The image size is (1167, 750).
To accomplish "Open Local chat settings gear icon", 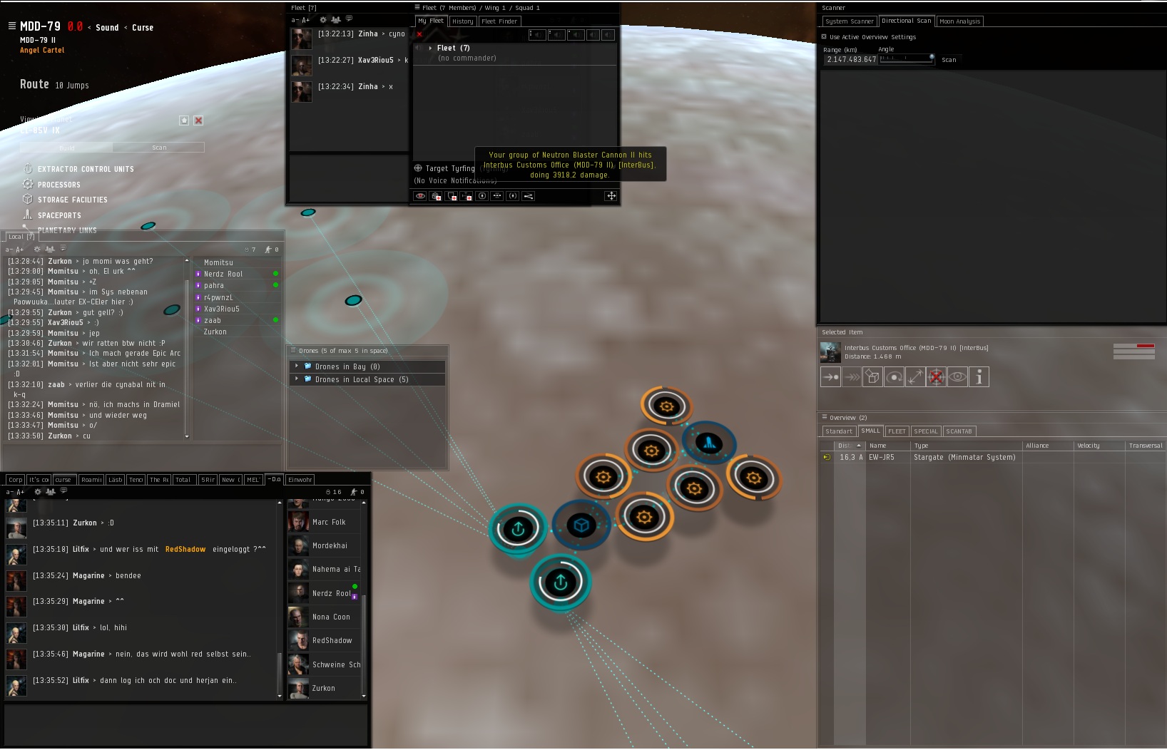I will (38, 249).
